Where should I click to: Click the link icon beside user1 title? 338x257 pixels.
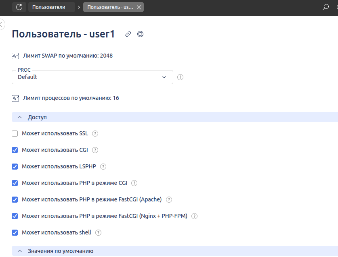pyautogui.click(x=128, y=34)
